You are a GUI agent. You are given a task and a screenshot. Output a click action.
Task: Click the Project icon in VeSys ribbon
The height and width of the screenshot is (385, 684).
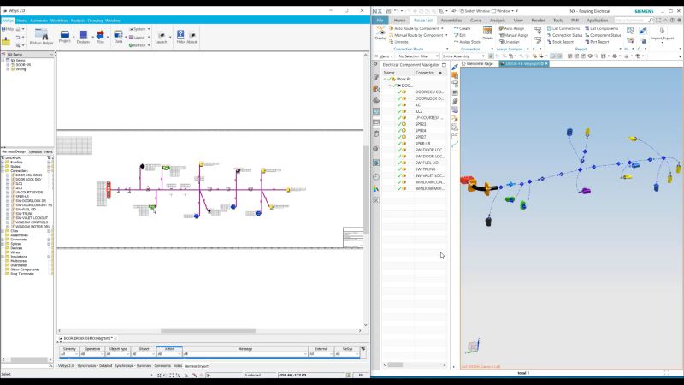65,37
